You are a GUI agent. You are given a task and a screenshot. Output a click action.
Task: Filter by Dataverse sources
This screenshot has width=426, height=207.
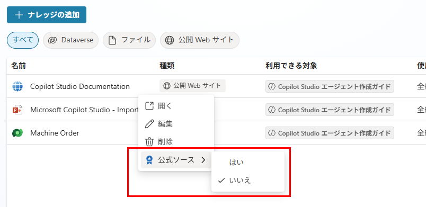70,40
